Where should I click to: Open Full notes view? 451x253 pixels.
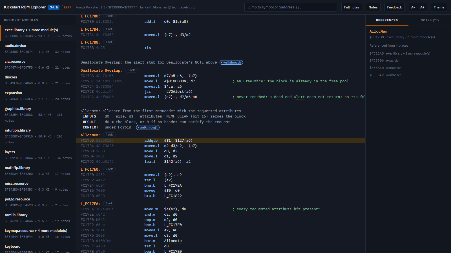coord(351,7)
